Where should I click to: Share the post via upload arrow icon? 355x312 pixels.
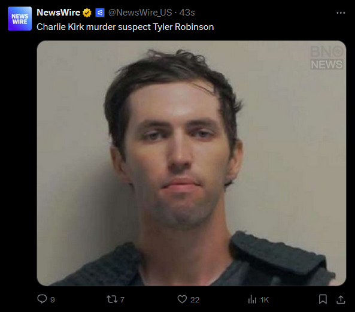coord(341,299)
